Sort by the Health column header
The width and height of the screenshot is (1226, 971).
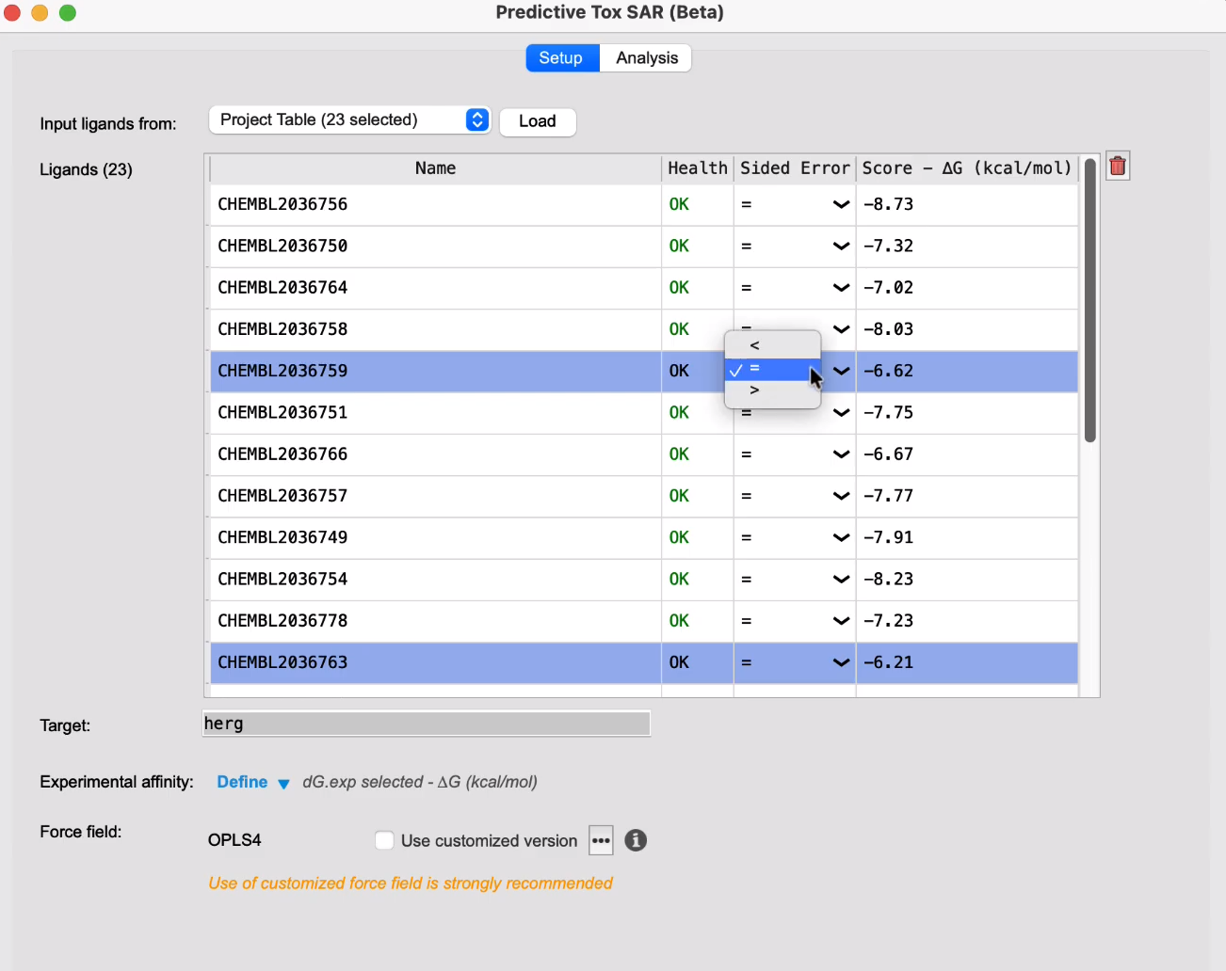698,168
